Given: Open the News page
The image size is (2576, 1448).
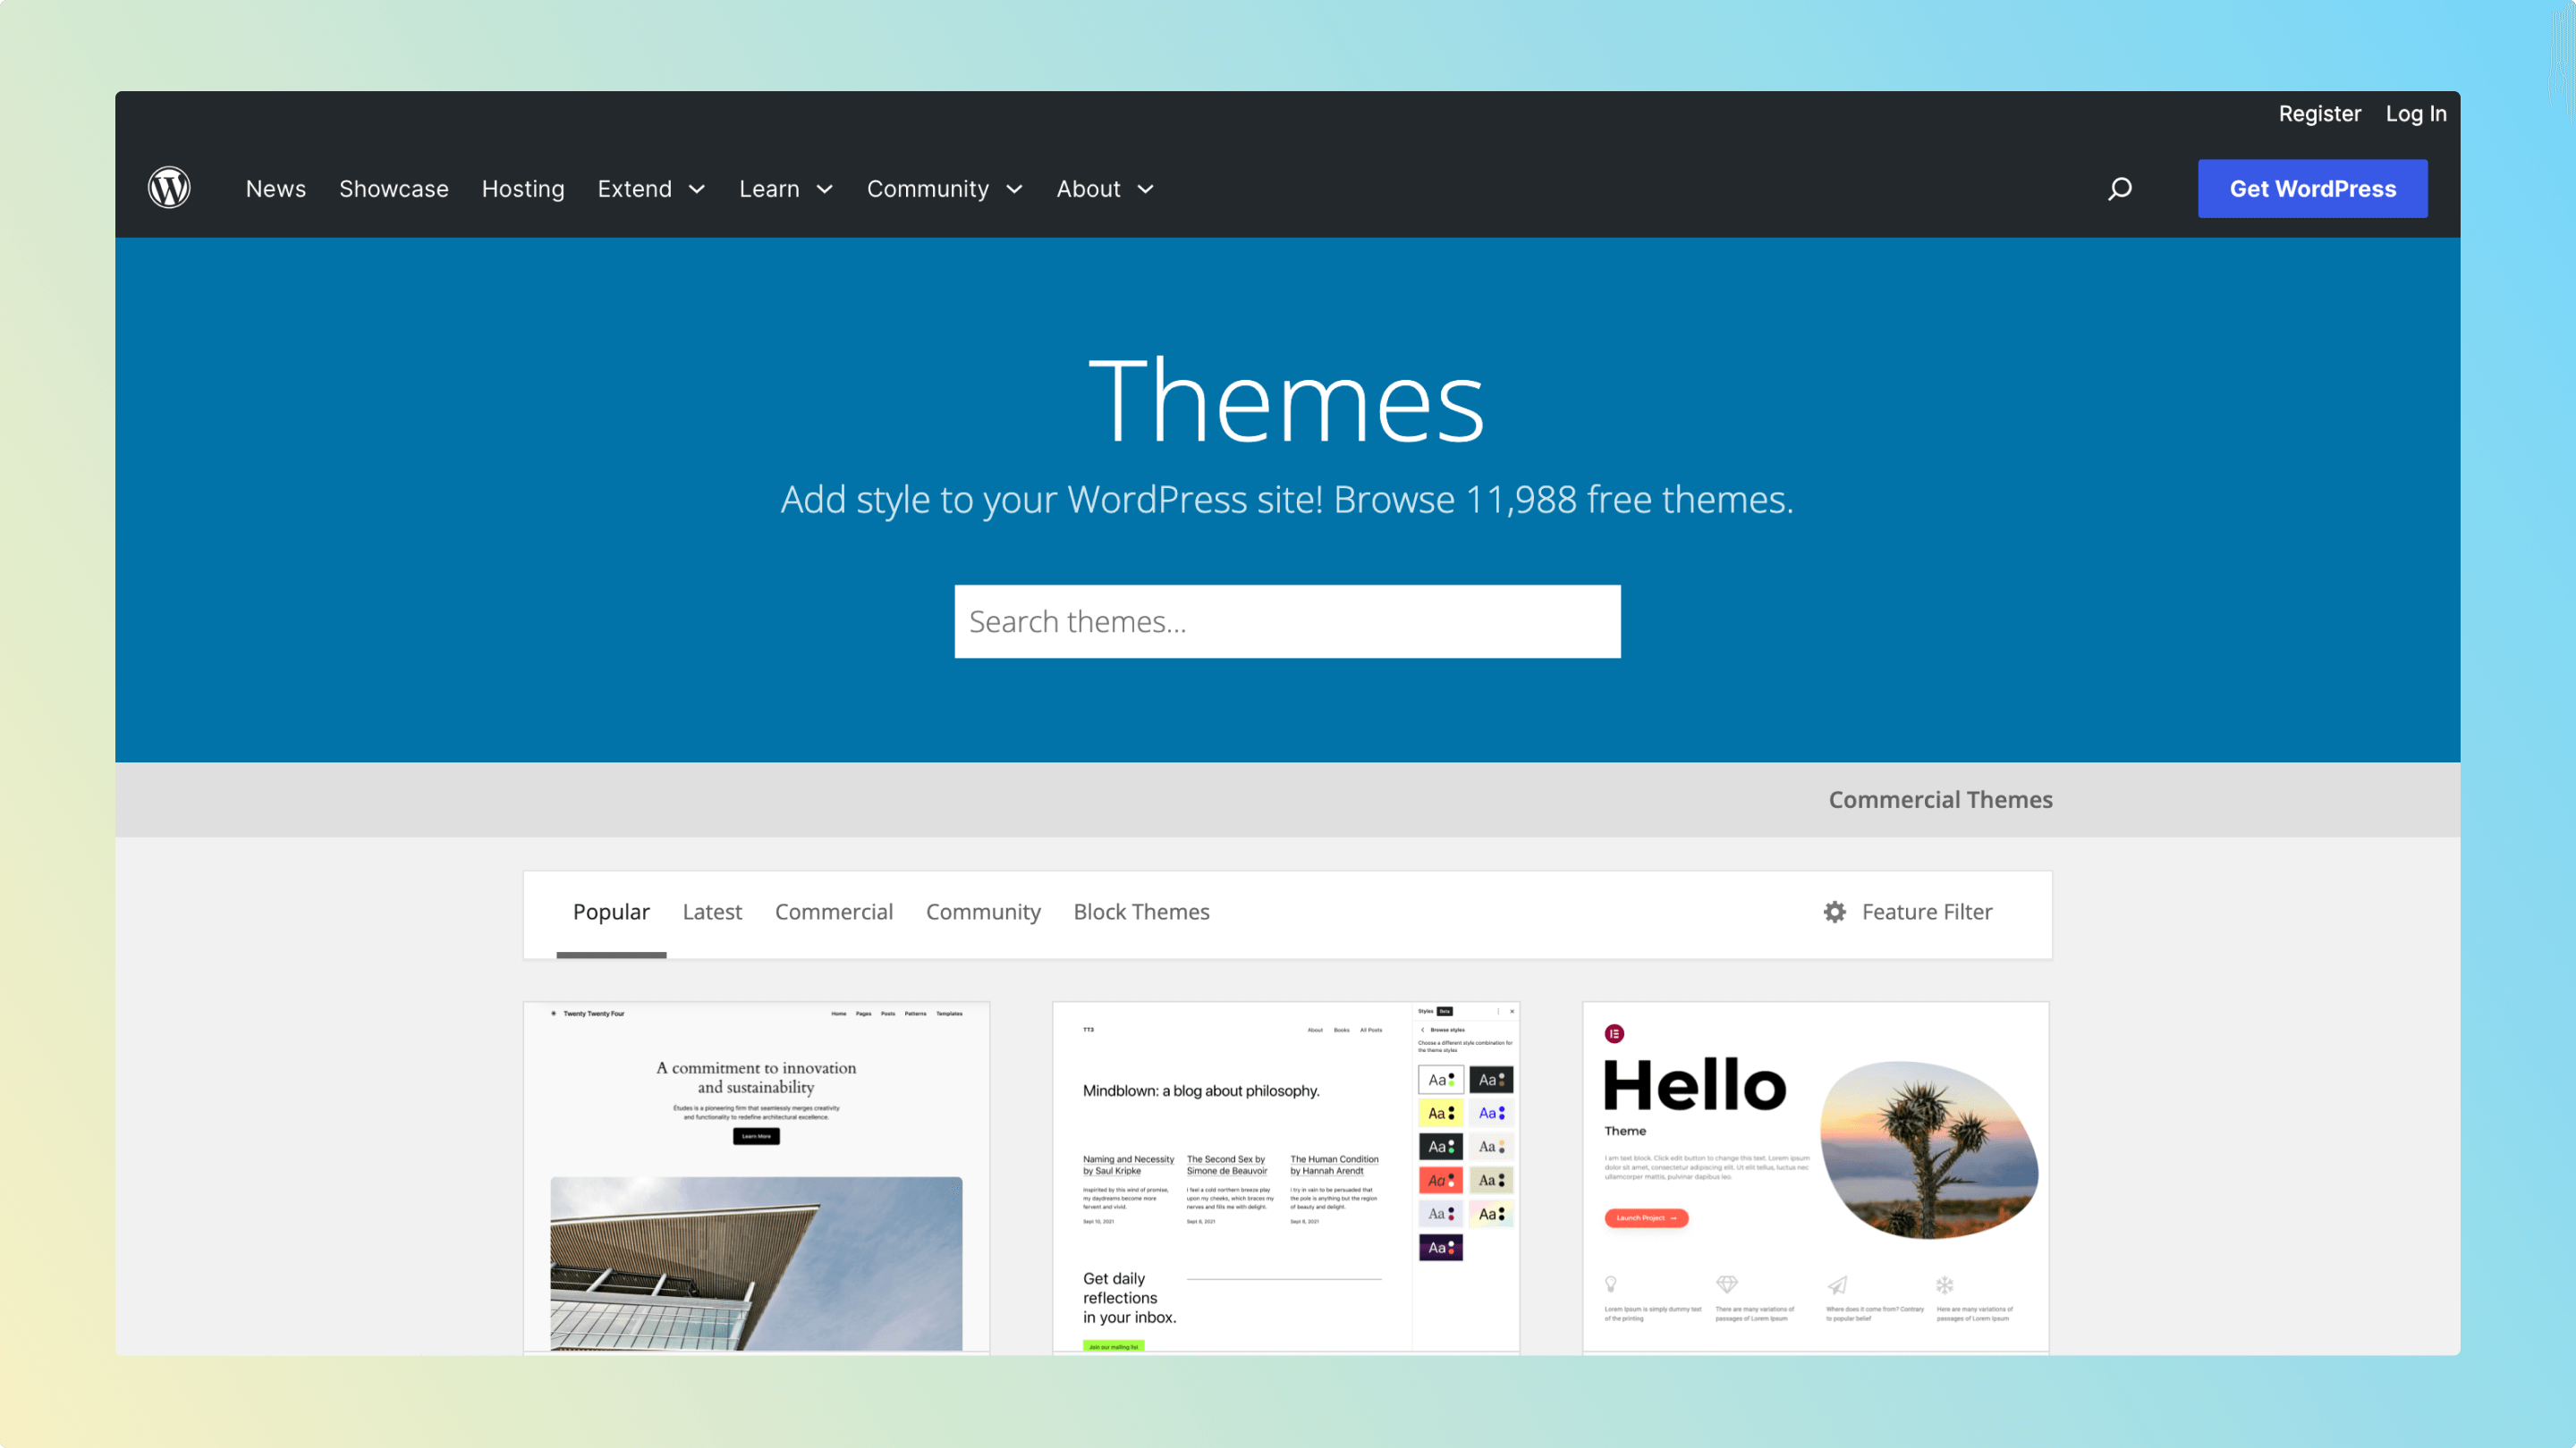Looking at the screenshot, I should (x=276, y=189).
